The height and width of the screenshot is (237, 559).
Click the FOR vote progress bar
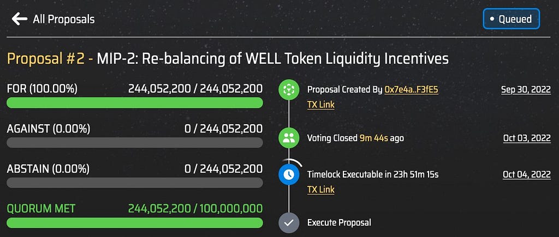(x=135, y=103)
